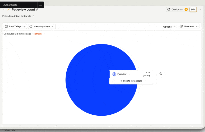Screen dimensions: 205x132
Task: Click the 536 value in tooltip
Action: [x=148, y=73]
